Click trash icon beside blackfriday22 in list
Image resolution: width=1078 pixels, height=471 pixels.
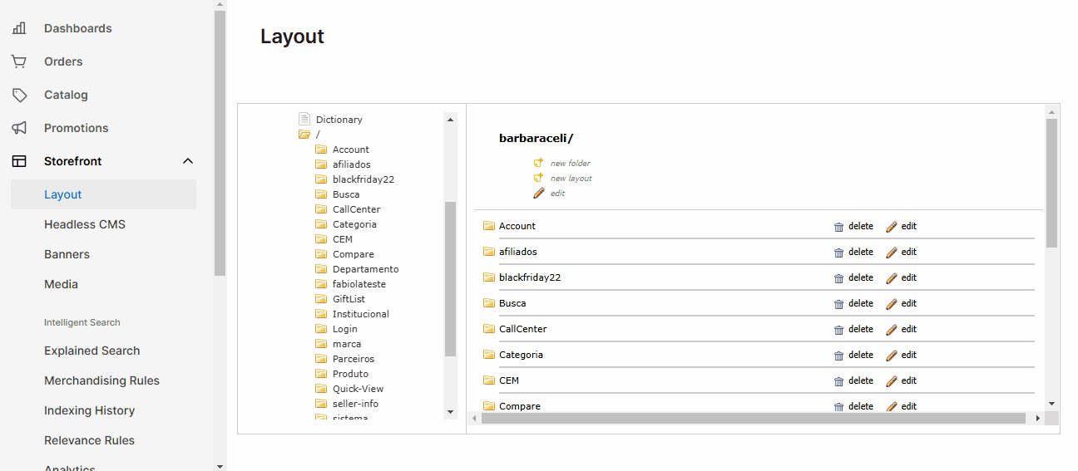[x=838, y=278]
